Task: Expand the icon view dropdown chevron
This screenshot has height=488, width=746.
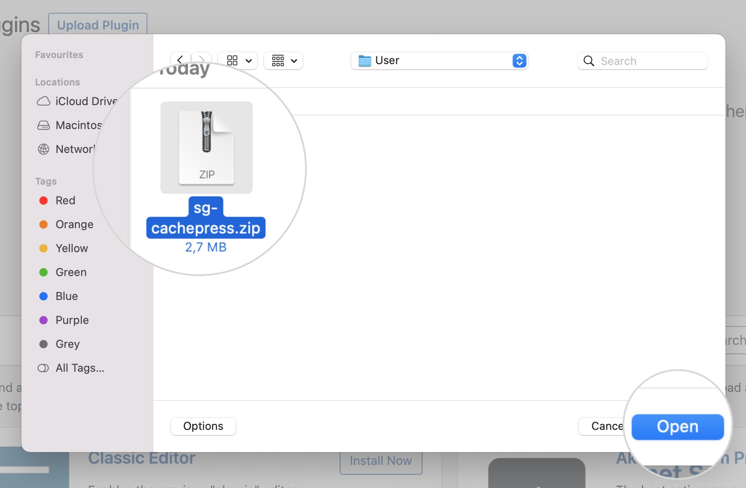Action: point(249,61)
